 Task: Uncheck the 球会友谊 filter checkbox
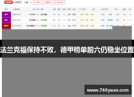[x=59, y=2]
